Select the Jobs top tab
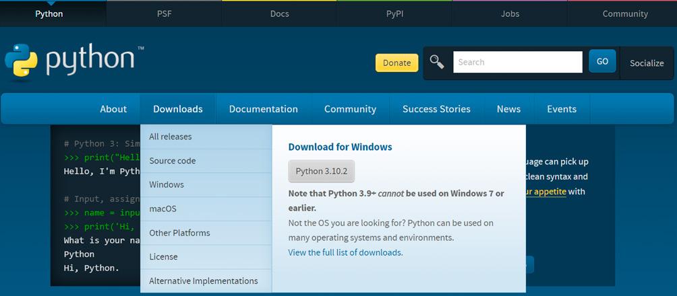This screenshot has width=677, height=296. pyautogui.click(x=510, y=13)
